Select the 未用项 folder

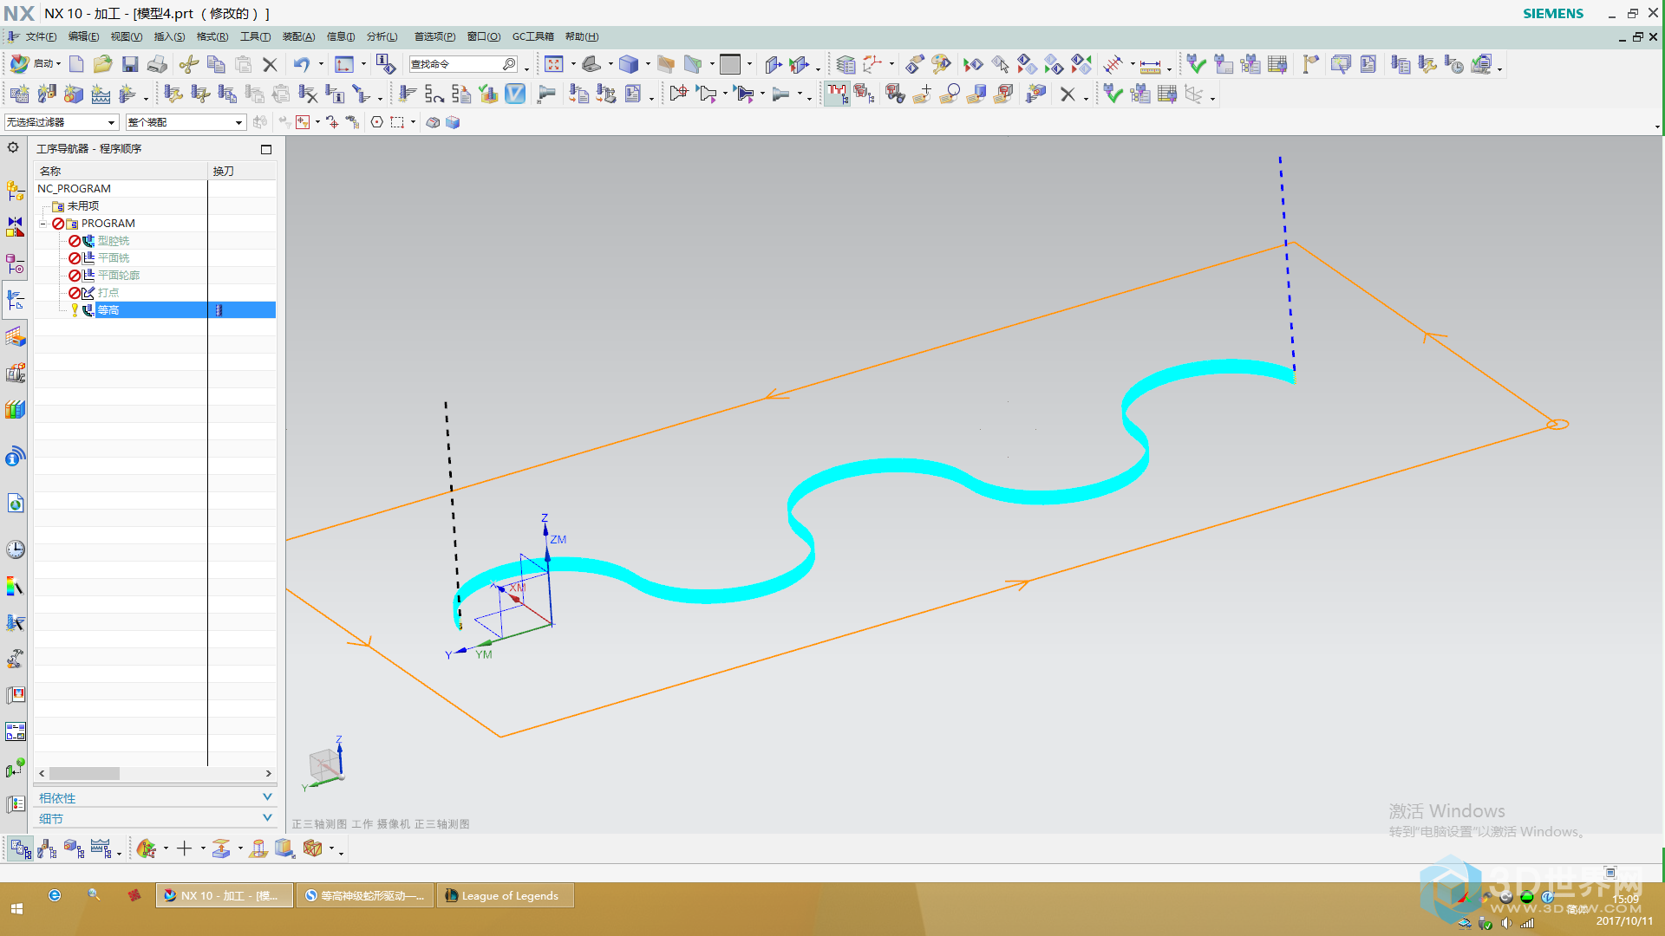point(83,206)
